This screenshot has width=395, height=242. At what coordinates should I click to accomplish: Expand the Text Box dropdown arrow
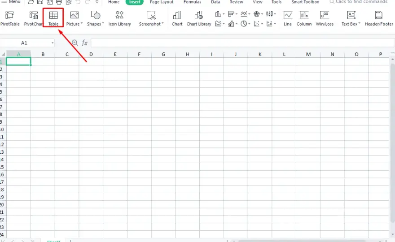(360, 23)
